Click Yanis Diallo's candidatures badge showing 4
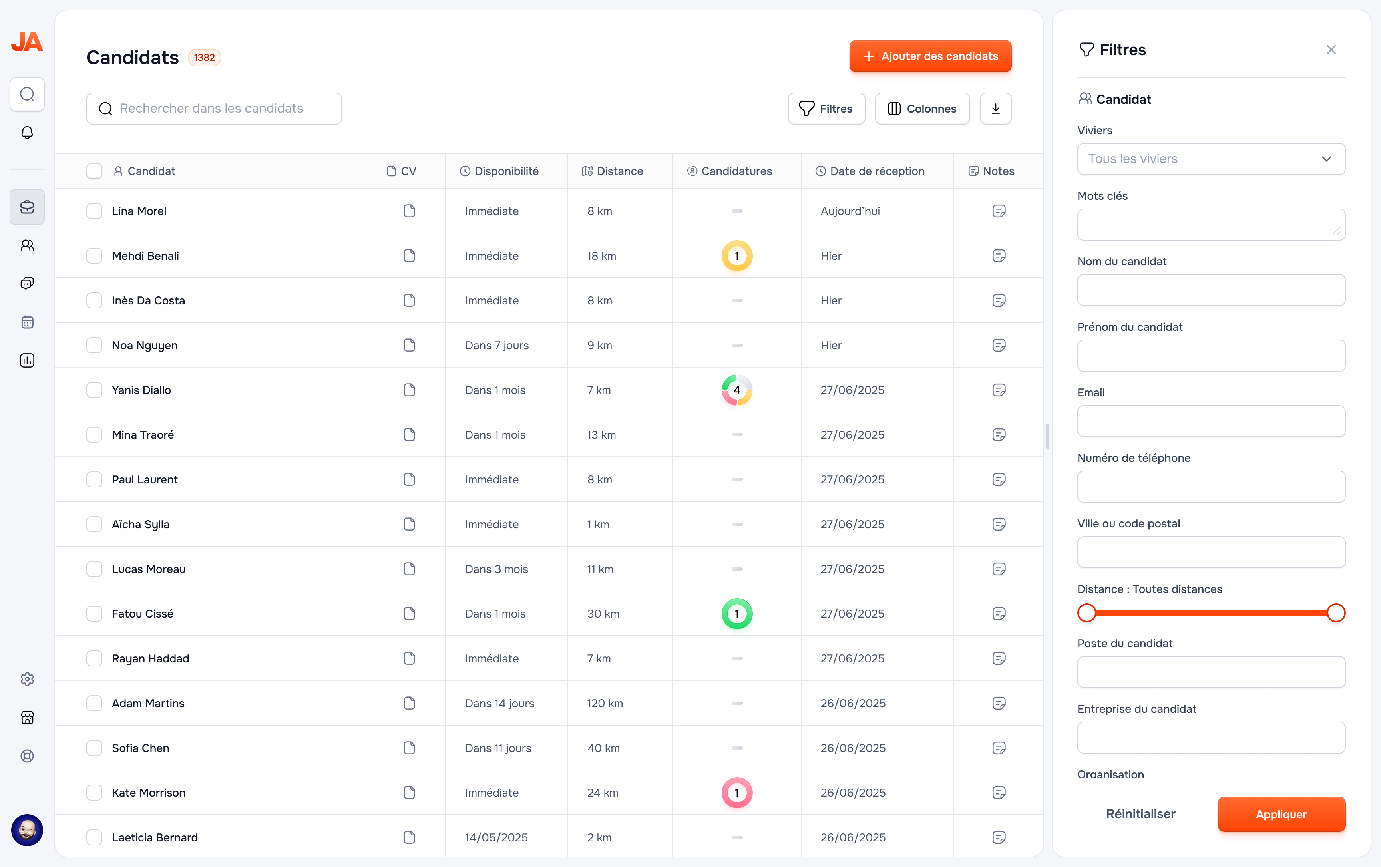This screenshot has width=1381, height=867. tap(736, 390)
